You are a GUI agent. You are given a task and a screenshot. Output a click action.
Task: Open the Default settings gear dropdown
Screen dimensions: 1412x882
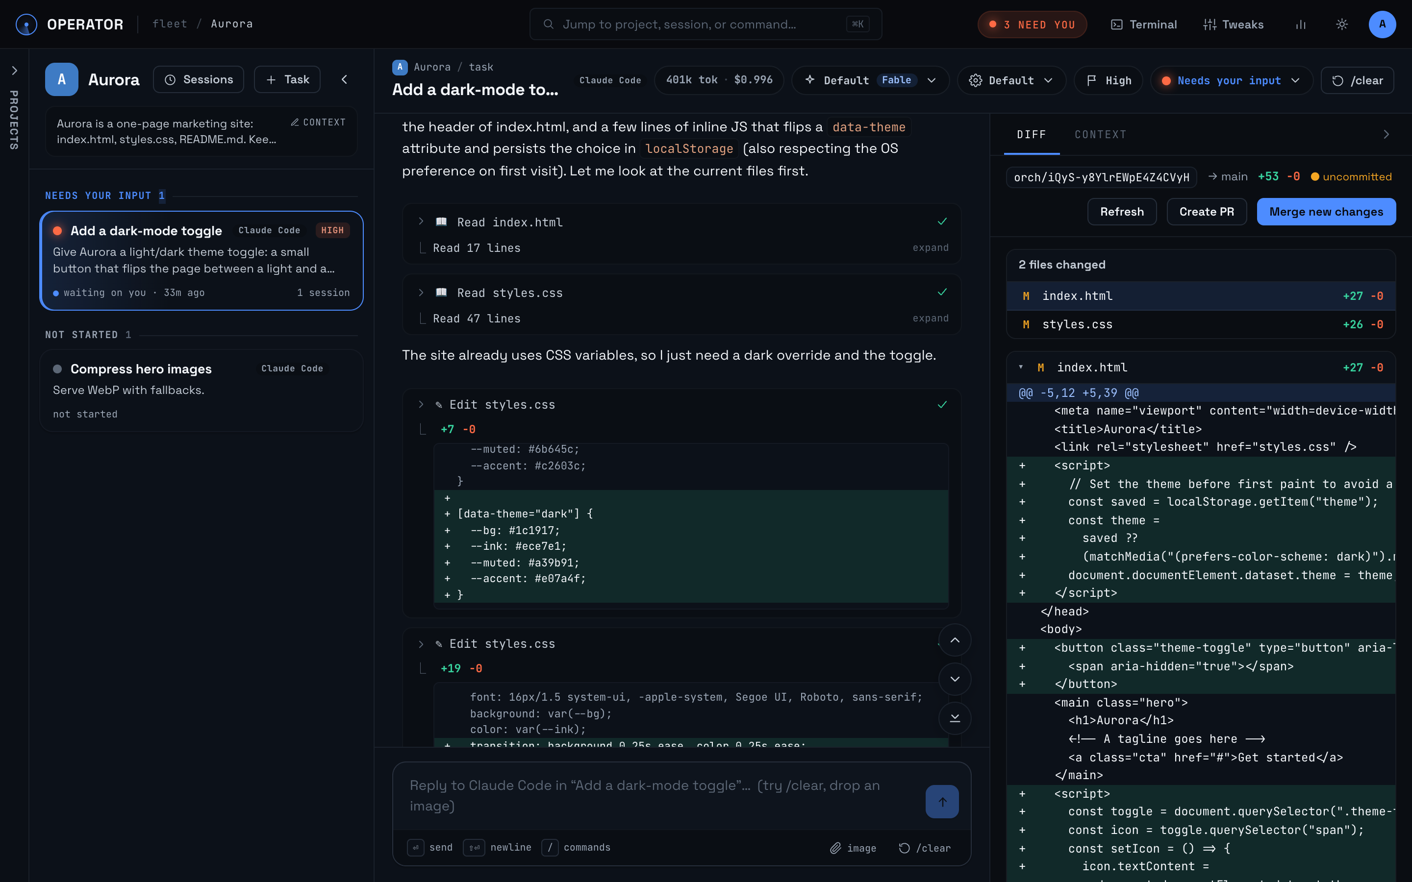[1011, 80]
